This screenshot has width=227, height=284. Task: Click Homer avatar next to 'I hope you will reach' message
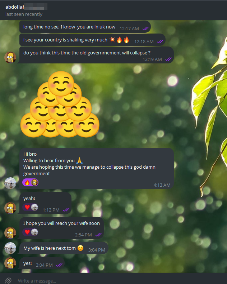[x=10, y=233]
